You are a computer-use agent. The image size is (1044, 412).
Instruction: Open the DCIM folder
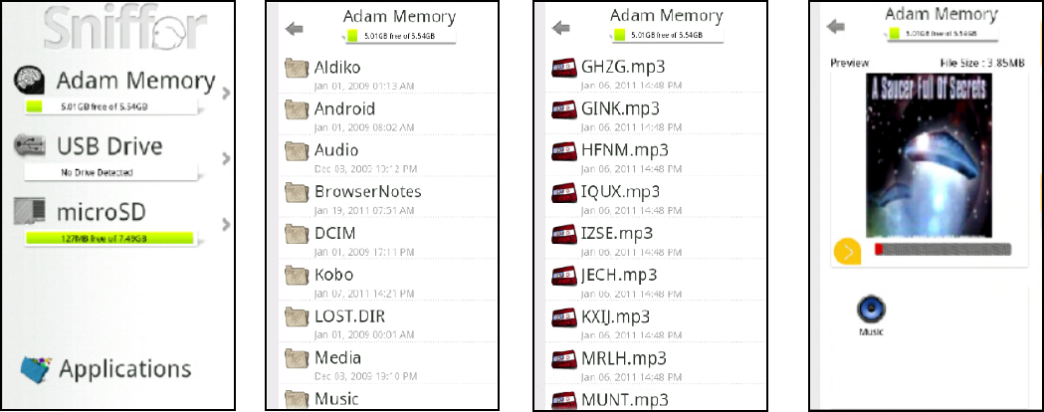pyautogui.click(x=388, y=240)
